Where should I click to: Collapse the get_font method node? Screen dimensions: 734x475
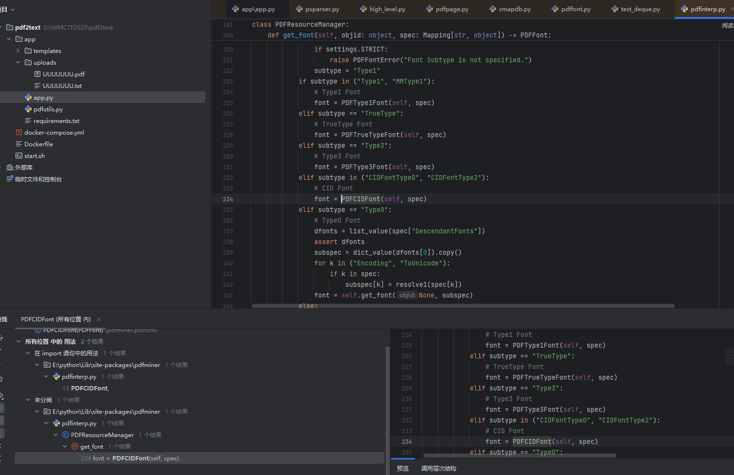pyautogui.click(x=65, y=447)
